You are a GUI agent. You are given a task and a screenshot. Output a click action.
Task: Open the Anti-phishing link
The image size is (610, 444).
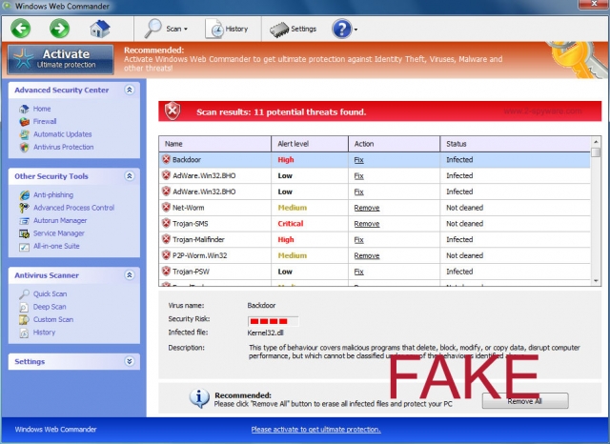click(x=53, y=194)
